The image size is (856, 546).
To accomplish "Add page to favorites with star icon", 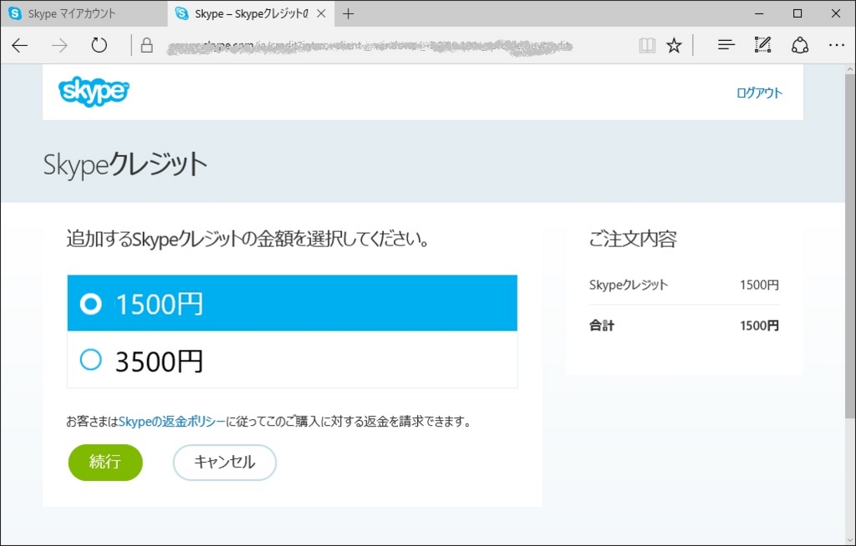I will (675, 45).
